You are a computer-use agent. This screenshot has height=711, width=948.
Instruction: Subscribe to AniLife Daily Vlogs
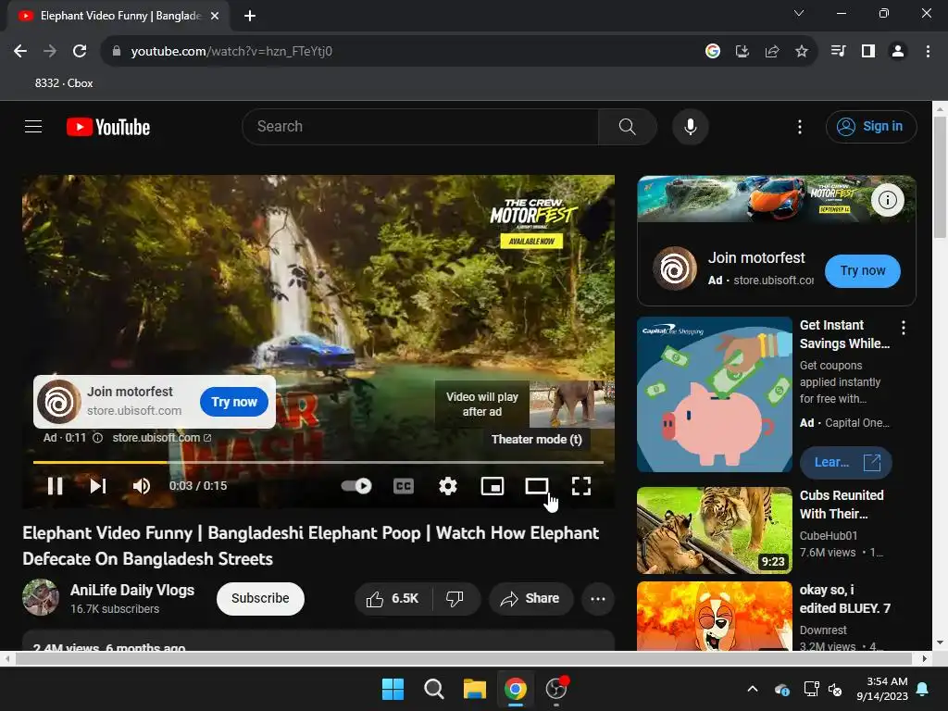[x=260, y=599]
